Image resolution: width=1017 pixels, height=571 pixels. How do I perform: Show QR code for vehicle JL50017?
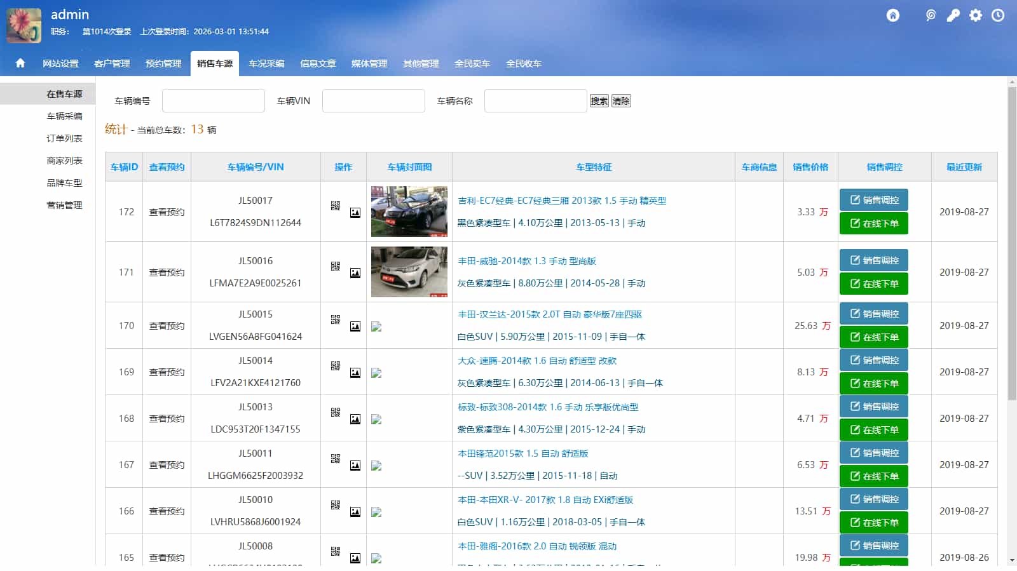click(336, 206)
